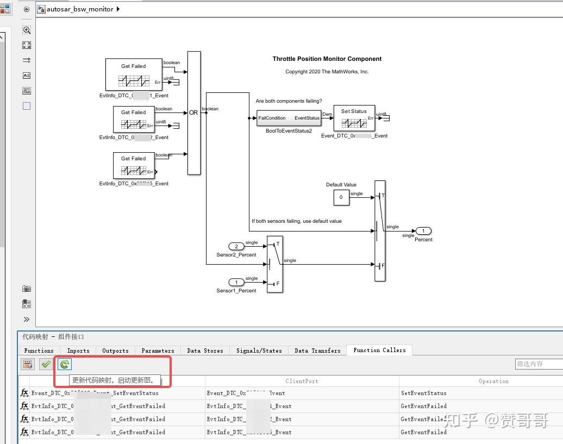Open the AUTOSAR dictionary table icon

coord(27,364)
